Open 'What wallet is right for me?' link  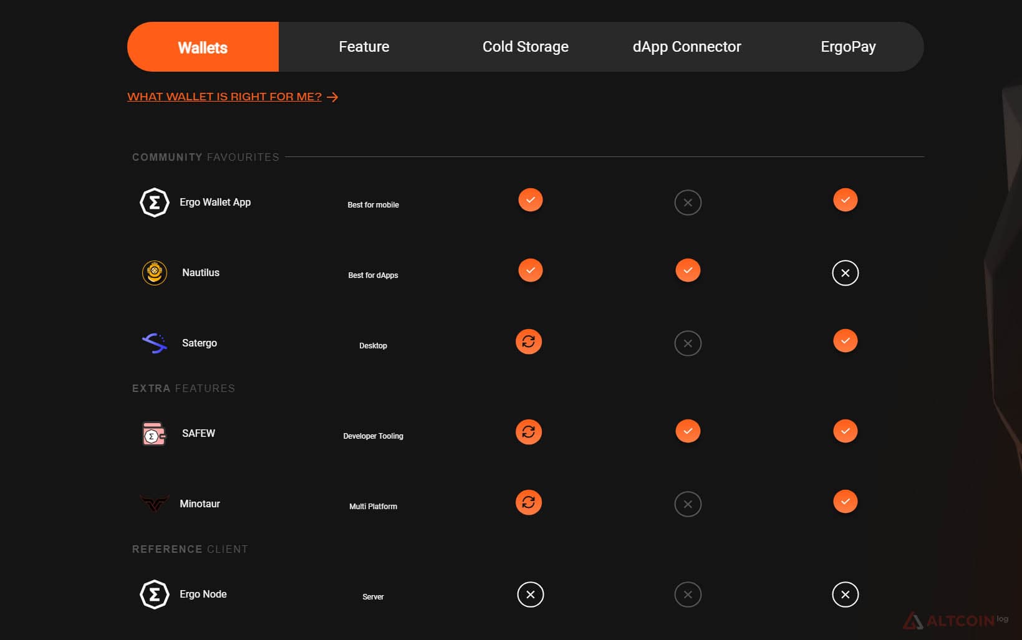pyautogui.click(x=224, y=97)
